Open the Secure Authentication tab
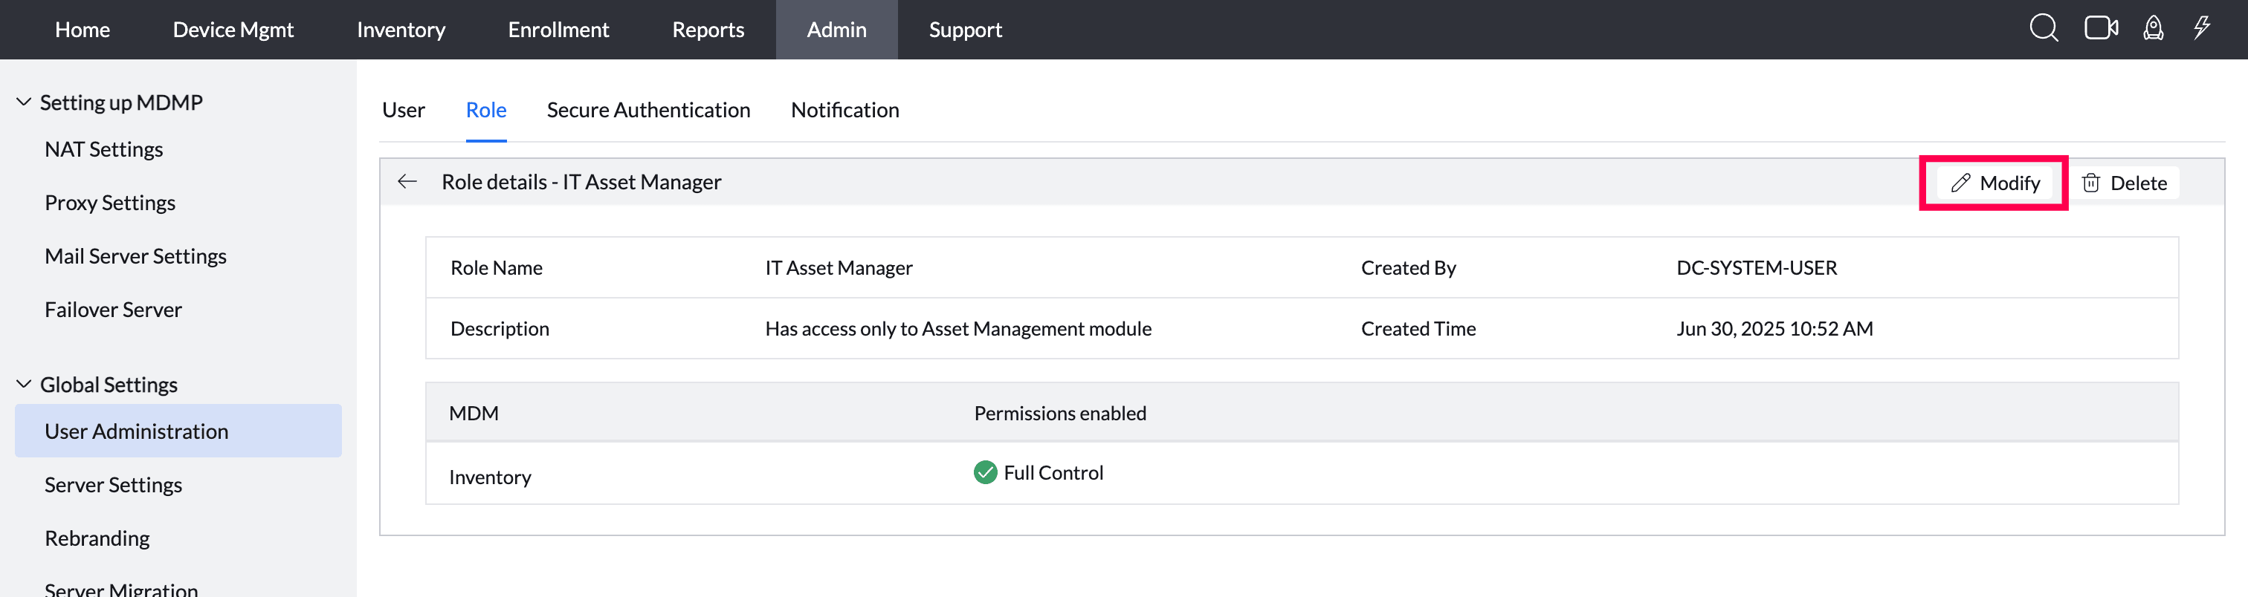 pyautogui.click(x=647, y=110)
